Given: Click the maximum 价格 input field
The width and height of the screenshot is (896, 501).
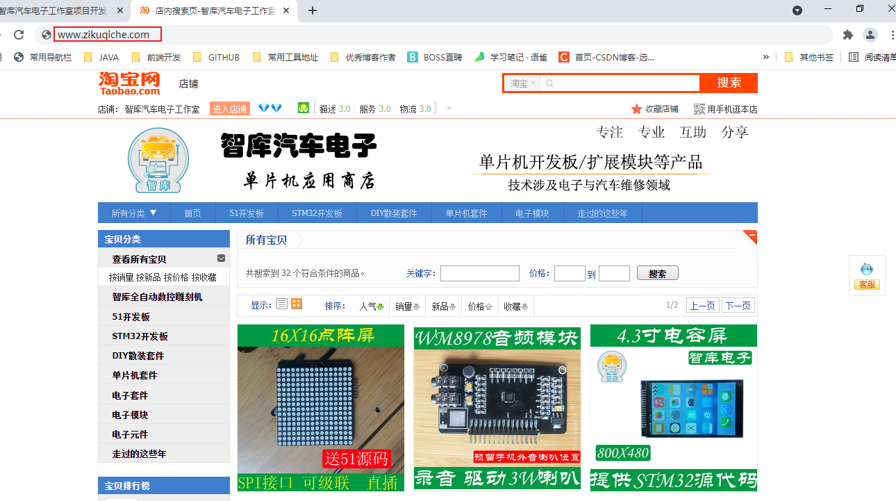Looking at the screenshot, I should point(614,273).
